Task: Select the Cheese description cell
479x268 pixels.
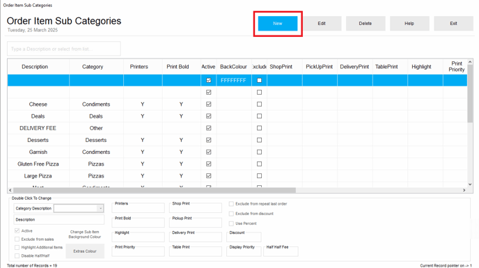Action: pyautogui.click(x=38, y=104)
